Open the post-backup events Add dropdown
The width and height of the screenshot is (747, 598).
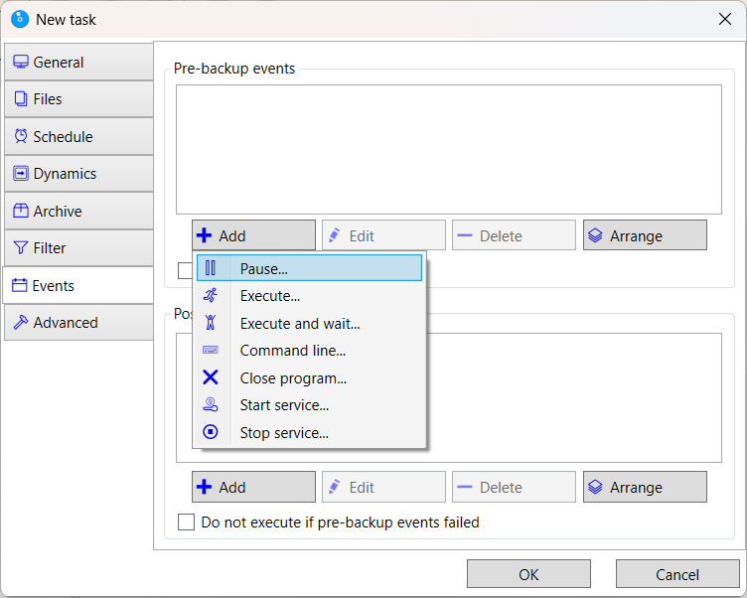click(253, 487)
